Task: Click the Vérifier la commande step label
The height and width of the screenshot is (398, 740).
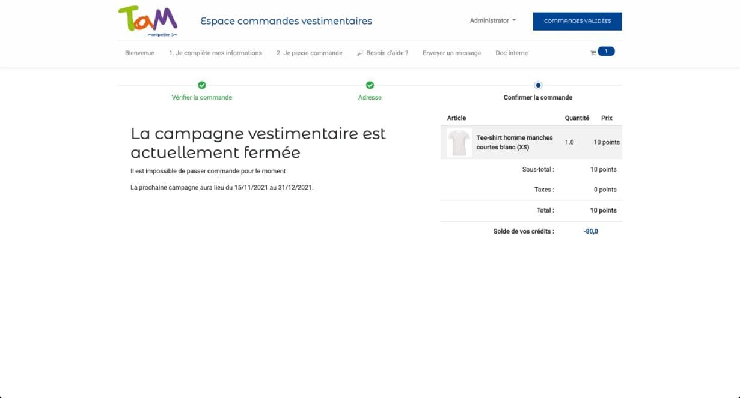Action: 202,97
